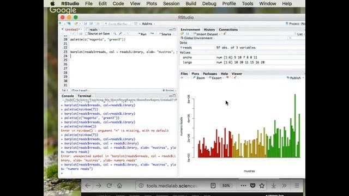Show the Firefox toolbar overflow chevron
This screenshot has width=349, height=196.
click(284, 186)
